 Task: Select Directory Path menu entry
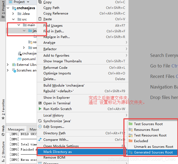tap(83, 133)
